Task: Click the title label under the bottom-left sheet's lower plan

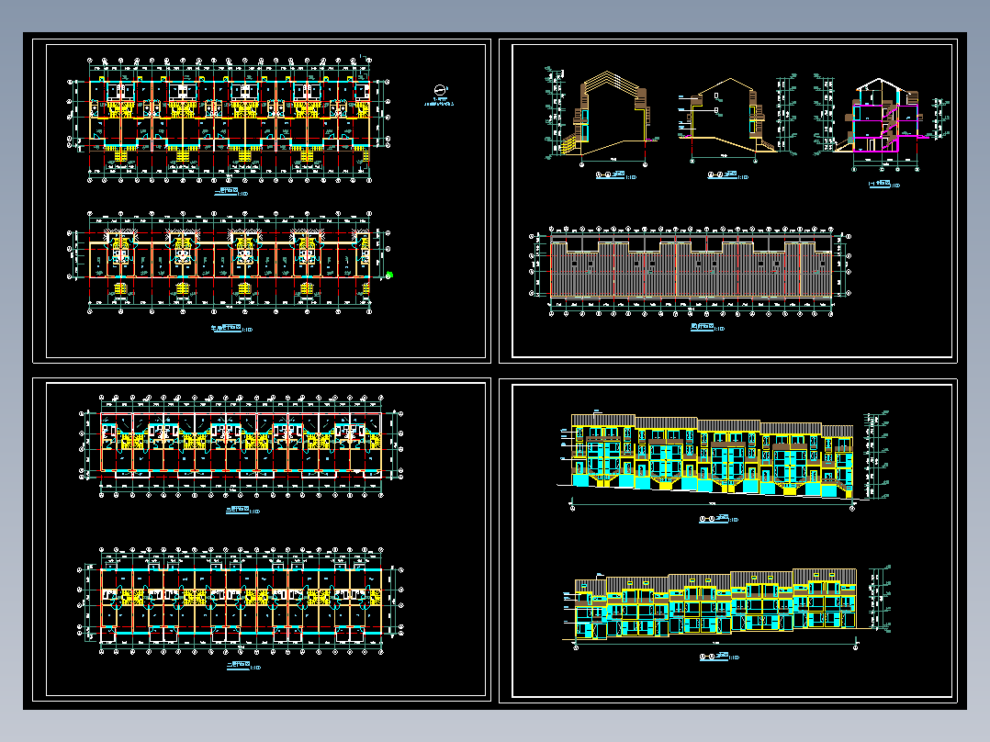Action: (x=243, y=666)
